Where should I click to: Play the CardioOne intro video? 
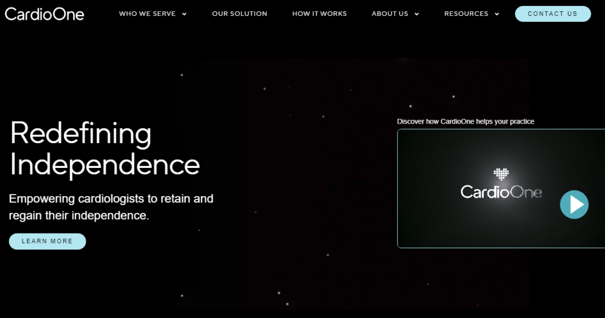(574, 205)
